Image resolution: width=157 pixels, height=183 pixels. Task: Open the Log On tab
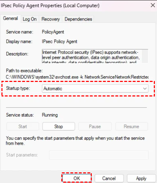point(30,19)
